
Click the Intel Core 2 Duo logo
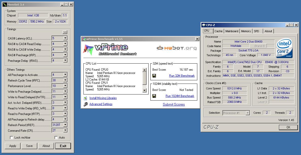[285, 48]
